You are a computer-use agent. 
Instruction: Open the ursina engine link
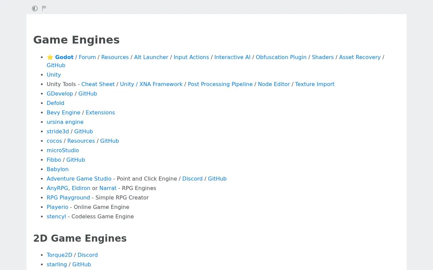(x=65, y=122)
